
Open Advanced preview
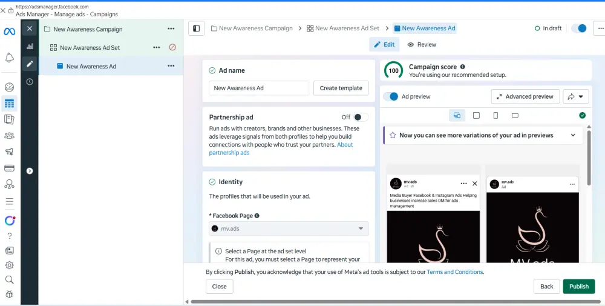(x=525, y=96)
